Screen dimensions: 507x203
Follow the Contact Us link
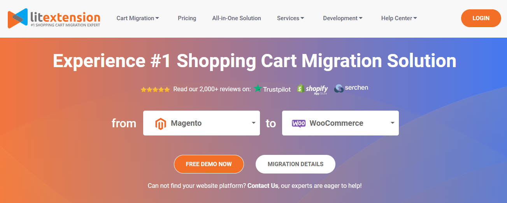pos(263,186)
